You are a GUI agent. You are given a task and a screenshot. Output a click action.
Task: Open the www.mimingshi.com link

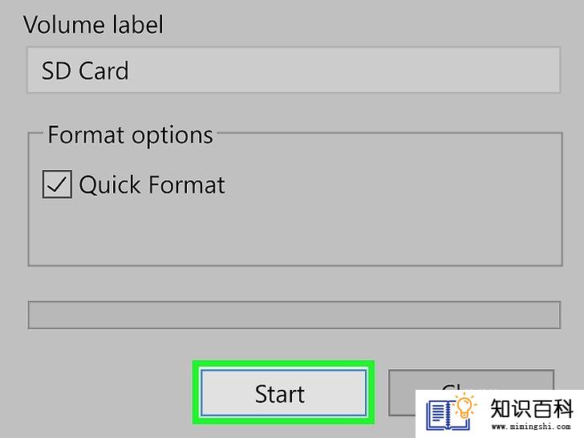531,426
